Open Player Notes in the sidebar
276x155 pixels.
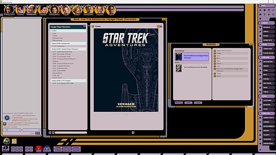click(x=268, y=53)
